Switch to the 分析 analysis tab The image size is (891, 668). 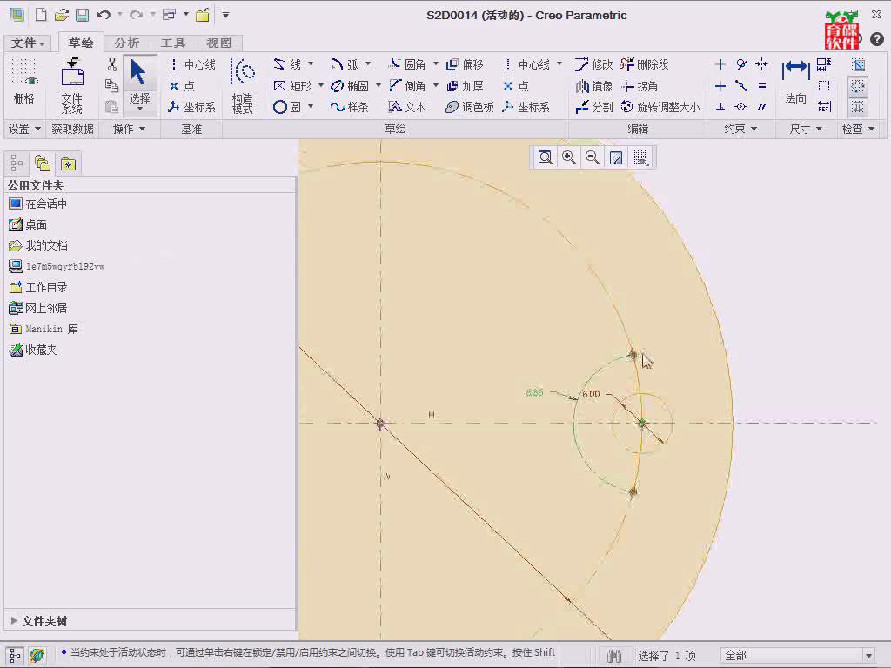[126, 43]
